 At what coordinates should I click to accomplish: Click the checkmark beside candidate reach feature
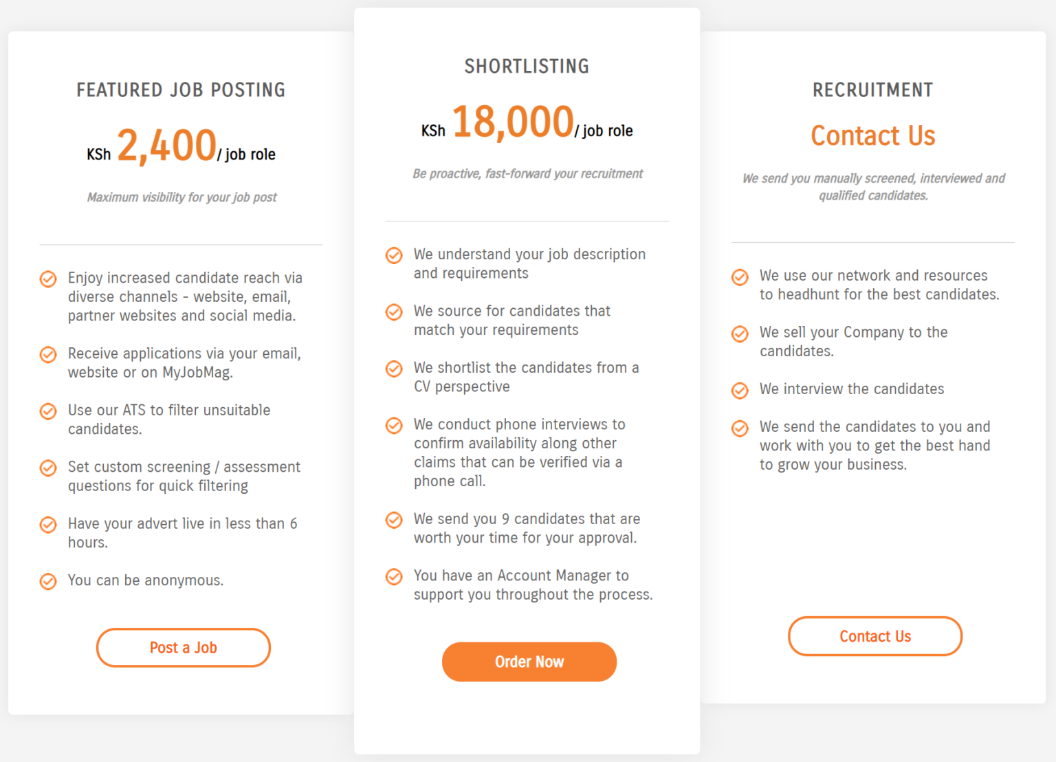point(47,279)
